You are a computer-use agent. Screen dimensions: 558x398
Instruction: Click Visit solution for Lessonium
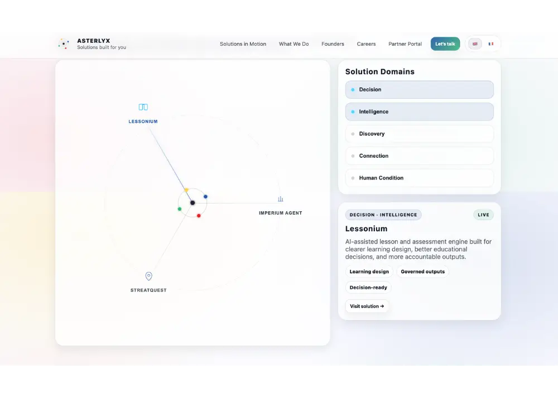[x=367, y=306]
